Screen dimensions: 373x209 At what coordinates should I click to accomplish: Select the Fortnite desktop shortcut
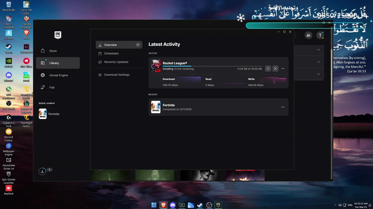[x=9, y=35]
